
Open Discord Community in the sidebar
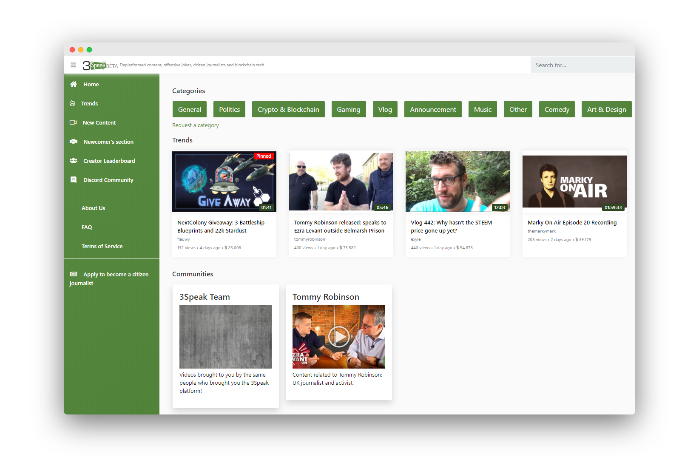[108, 180]
